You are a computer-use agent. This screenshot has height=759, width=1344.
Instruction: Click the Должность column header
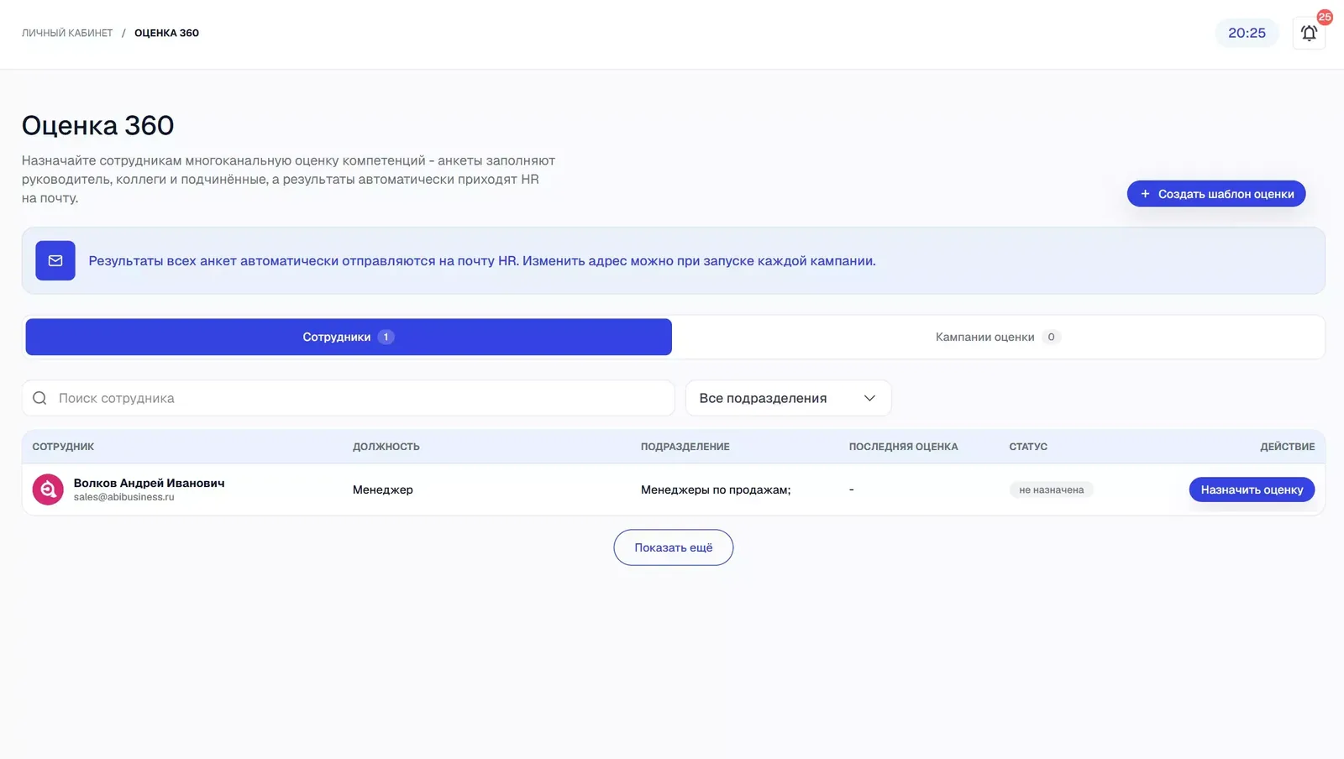386,447
